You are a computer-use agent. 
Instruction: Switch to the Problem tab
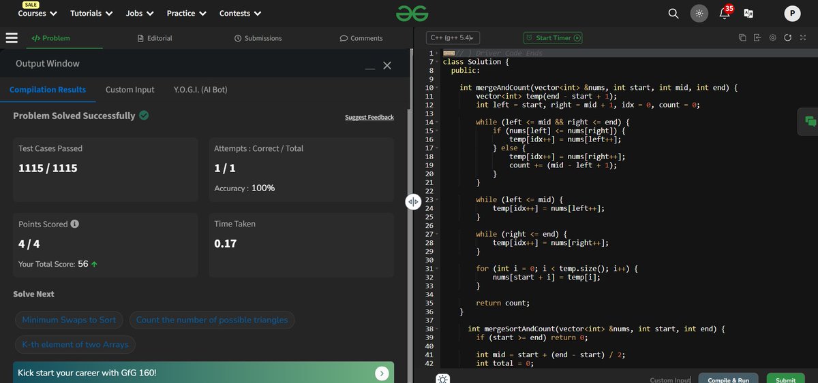click(x=51, y=38)
